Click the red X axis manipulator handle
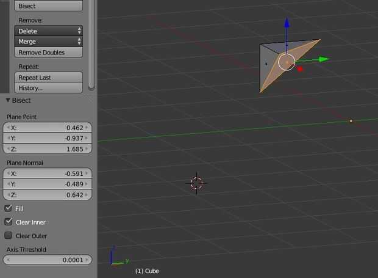This screenshot has width=378, height=278. [300, 69]
